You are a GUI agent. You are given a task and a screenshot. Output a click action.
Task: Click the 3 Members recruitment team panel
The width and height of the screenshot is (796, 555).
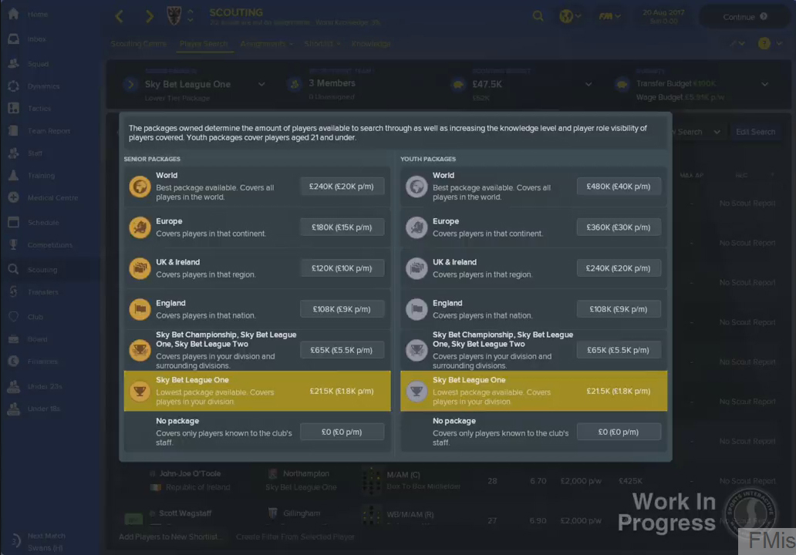tap(332, 84)
